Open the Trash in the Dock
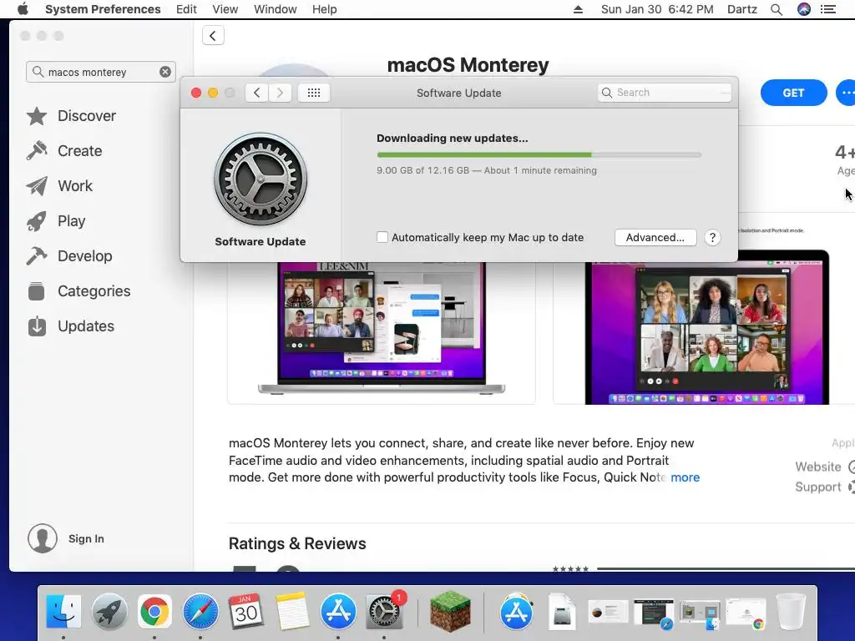Screen dimensions: 855x641 click(x=791, y=612)
